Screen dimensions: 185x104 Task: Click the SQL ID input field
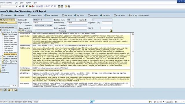106,28
